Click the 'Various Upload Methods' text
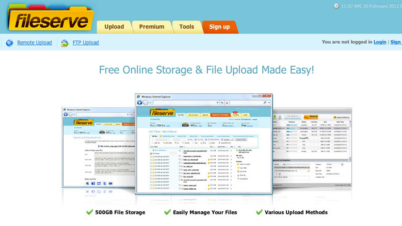 coord(296,212)
